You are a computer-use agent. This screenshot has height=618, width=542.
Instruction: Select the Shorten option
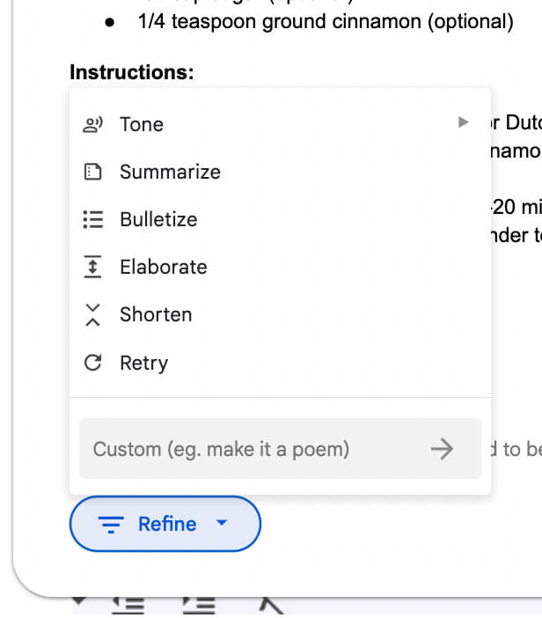(x=156, y=314)
